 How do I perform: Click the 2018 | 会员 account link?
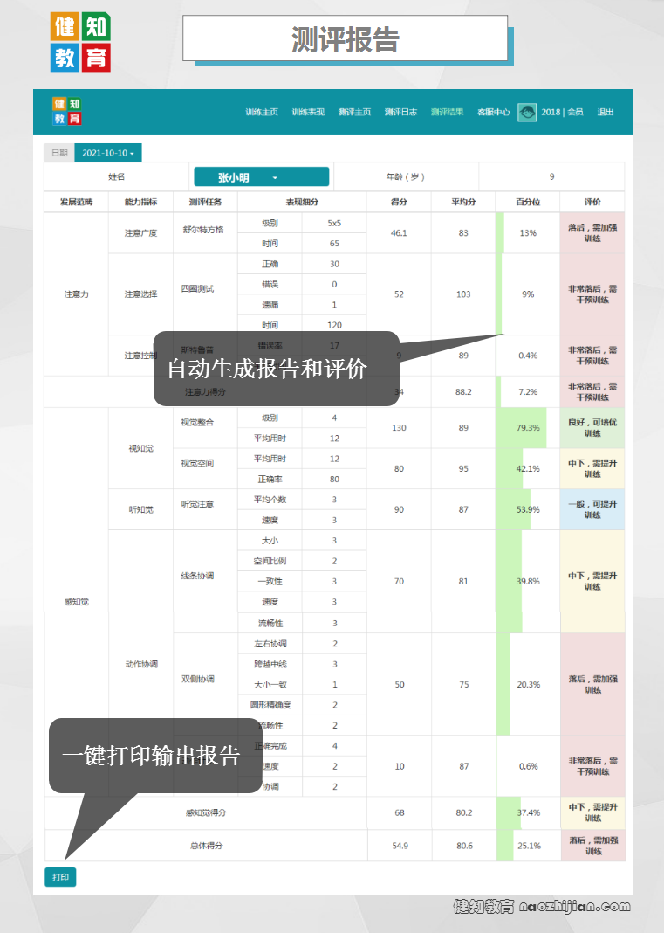click(562, 112)
